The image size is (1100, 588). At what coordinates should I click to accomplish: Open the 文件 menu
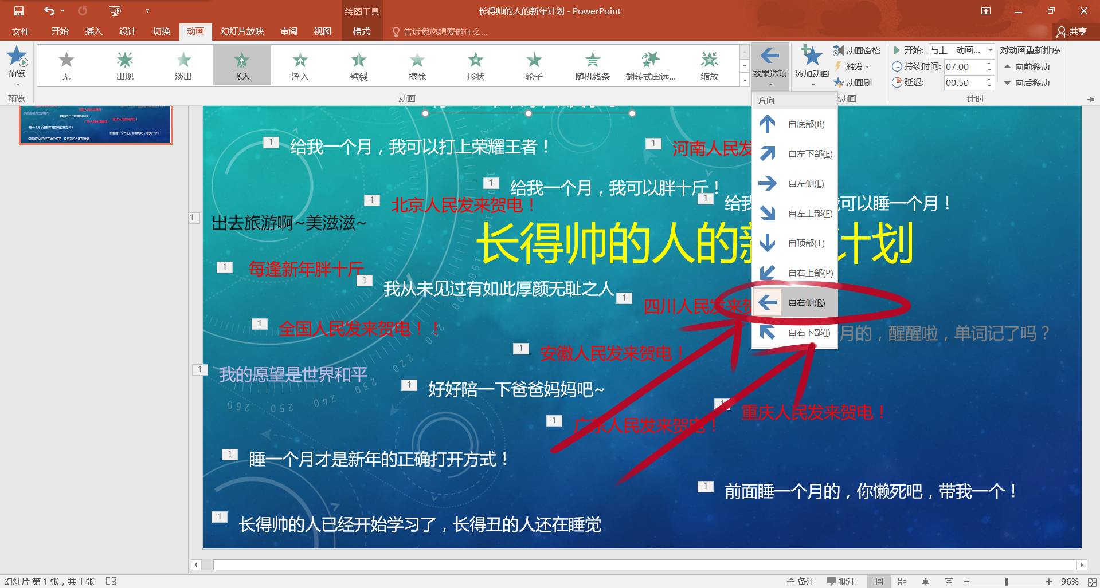pyautogui.click(x=21, y=31)
